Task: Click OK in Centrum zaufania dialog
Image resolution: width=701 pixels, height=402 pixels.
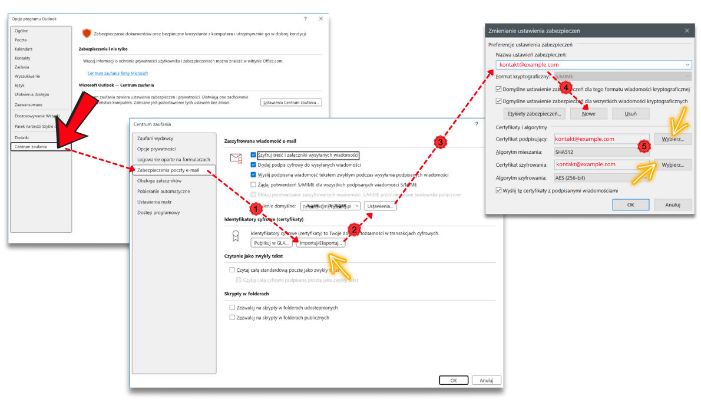Action: tap(454, 381)
